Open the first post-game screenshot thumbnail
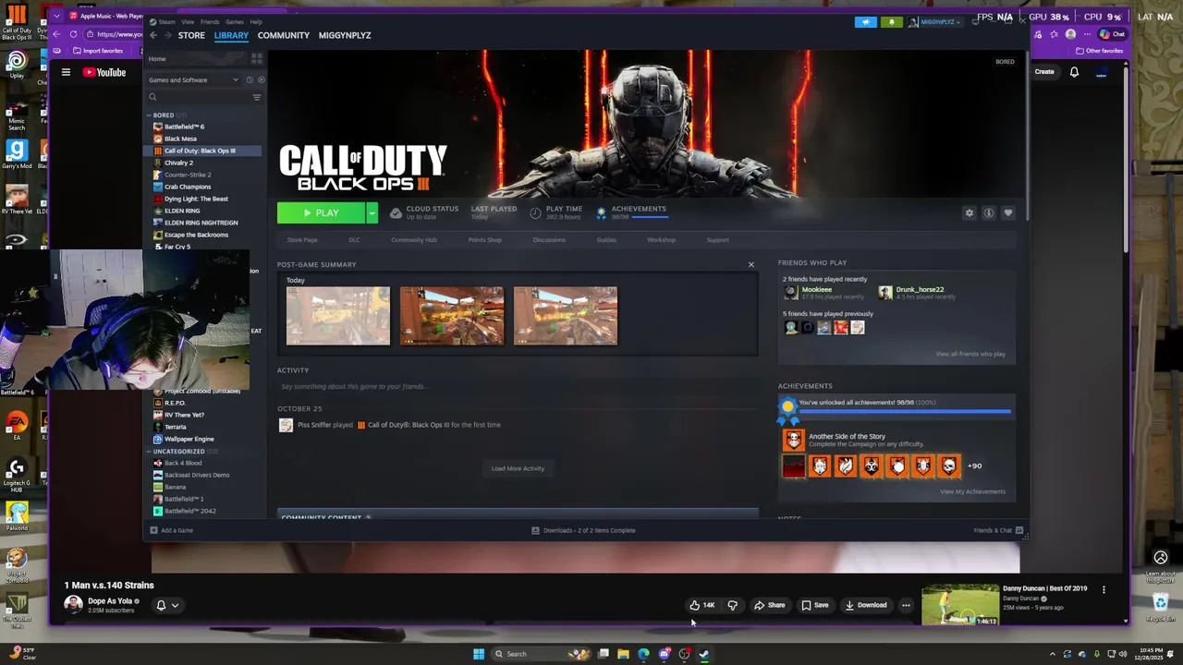The height and width of the screenshot is (665, 1183). (338, 316)
